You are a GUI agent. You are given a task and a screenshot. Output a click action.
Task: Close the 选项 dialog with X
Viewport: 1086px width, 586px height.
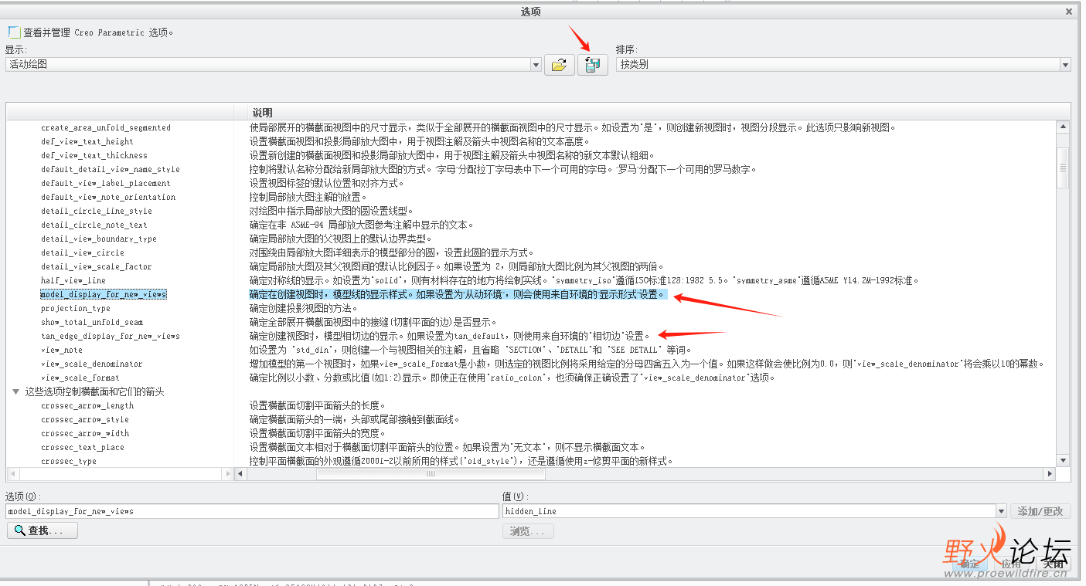[1069, 11]
